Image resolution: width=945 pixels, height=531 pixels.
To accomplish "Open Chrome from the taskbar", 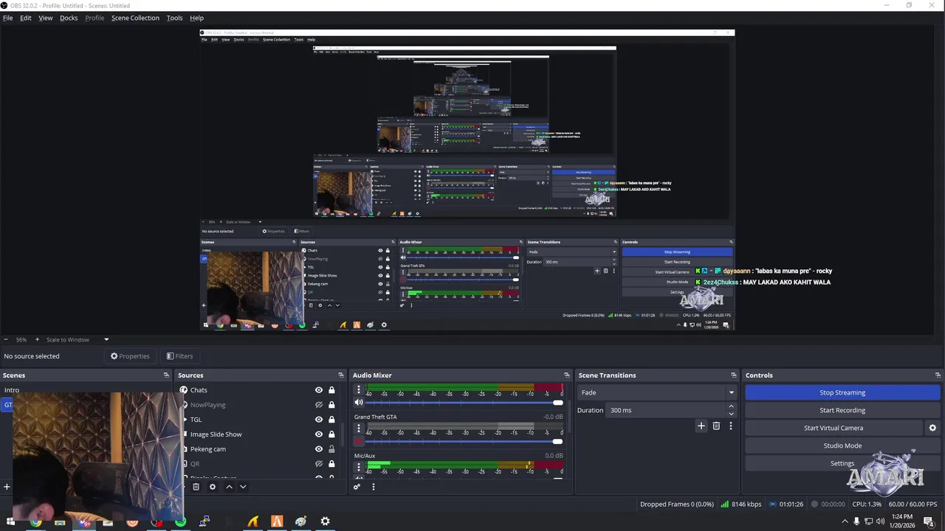I will (x=35, y=522).
